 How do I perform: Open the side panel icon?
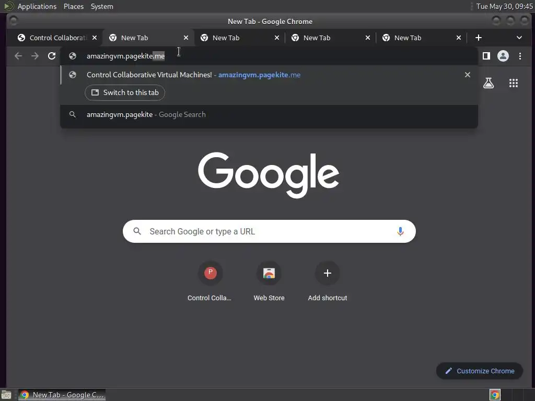[x=486, y=56]
